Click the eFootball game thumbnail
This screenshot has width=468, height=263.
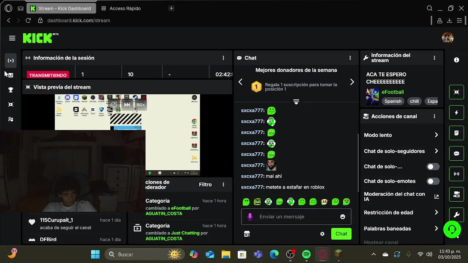(x=372, y=96)
